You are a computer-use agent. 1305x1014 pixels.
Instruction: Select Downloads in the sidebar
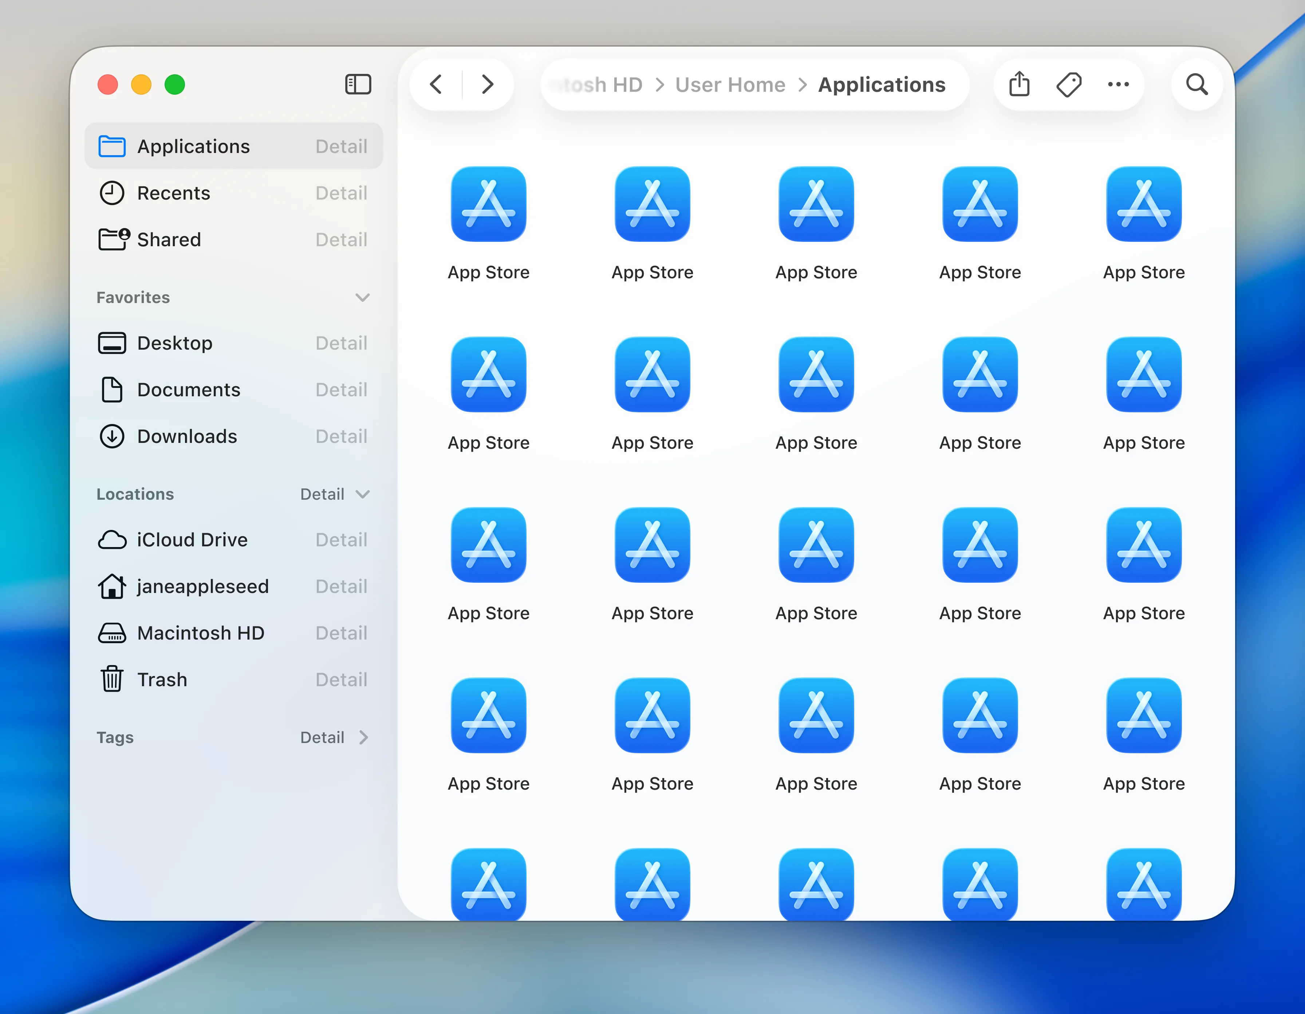click(x=187, y=436)
